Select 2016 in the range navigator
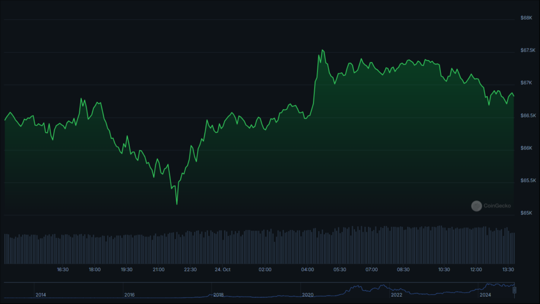The height and width of the screenshot is (304, 540). (130, 294)
